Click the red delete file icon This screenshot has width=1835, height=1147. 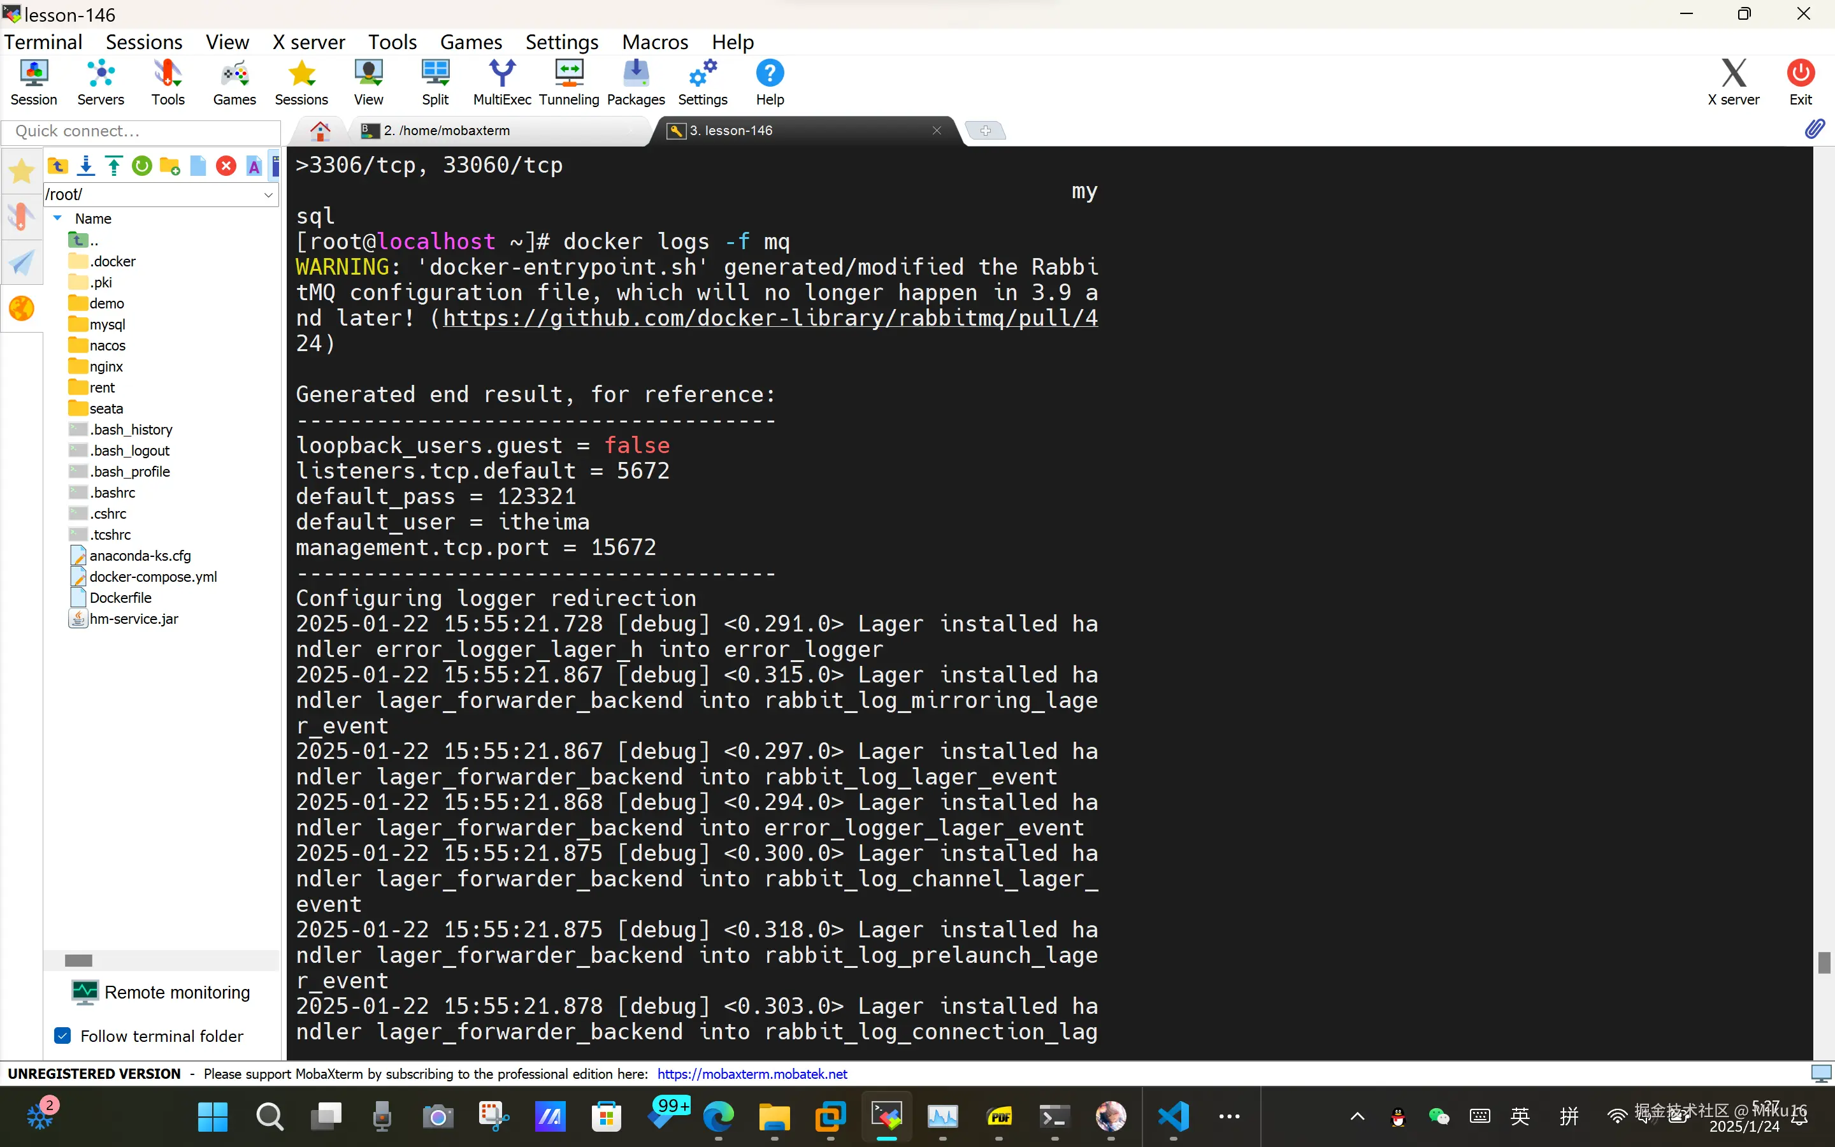pos(226,166)
